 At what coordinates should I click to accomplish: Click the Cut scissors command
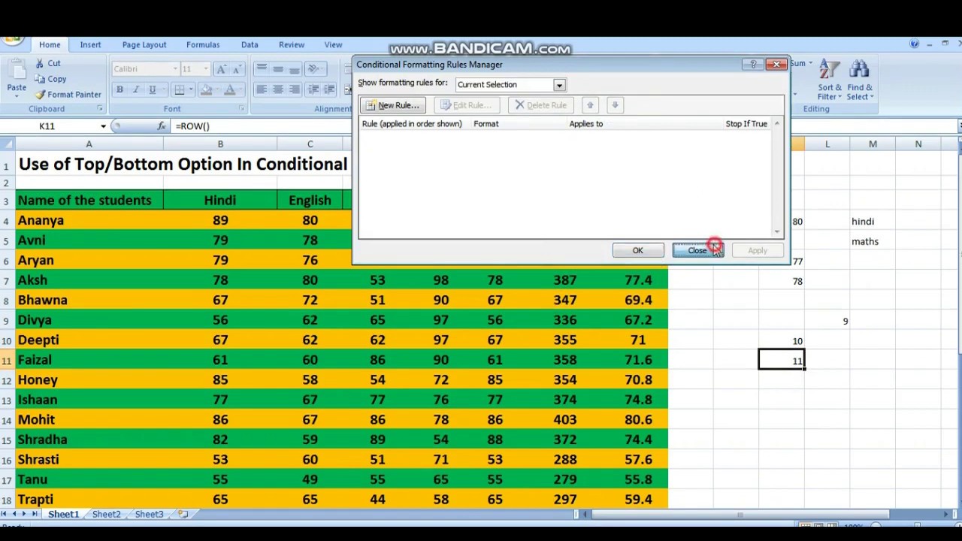[x=47, y=63]
